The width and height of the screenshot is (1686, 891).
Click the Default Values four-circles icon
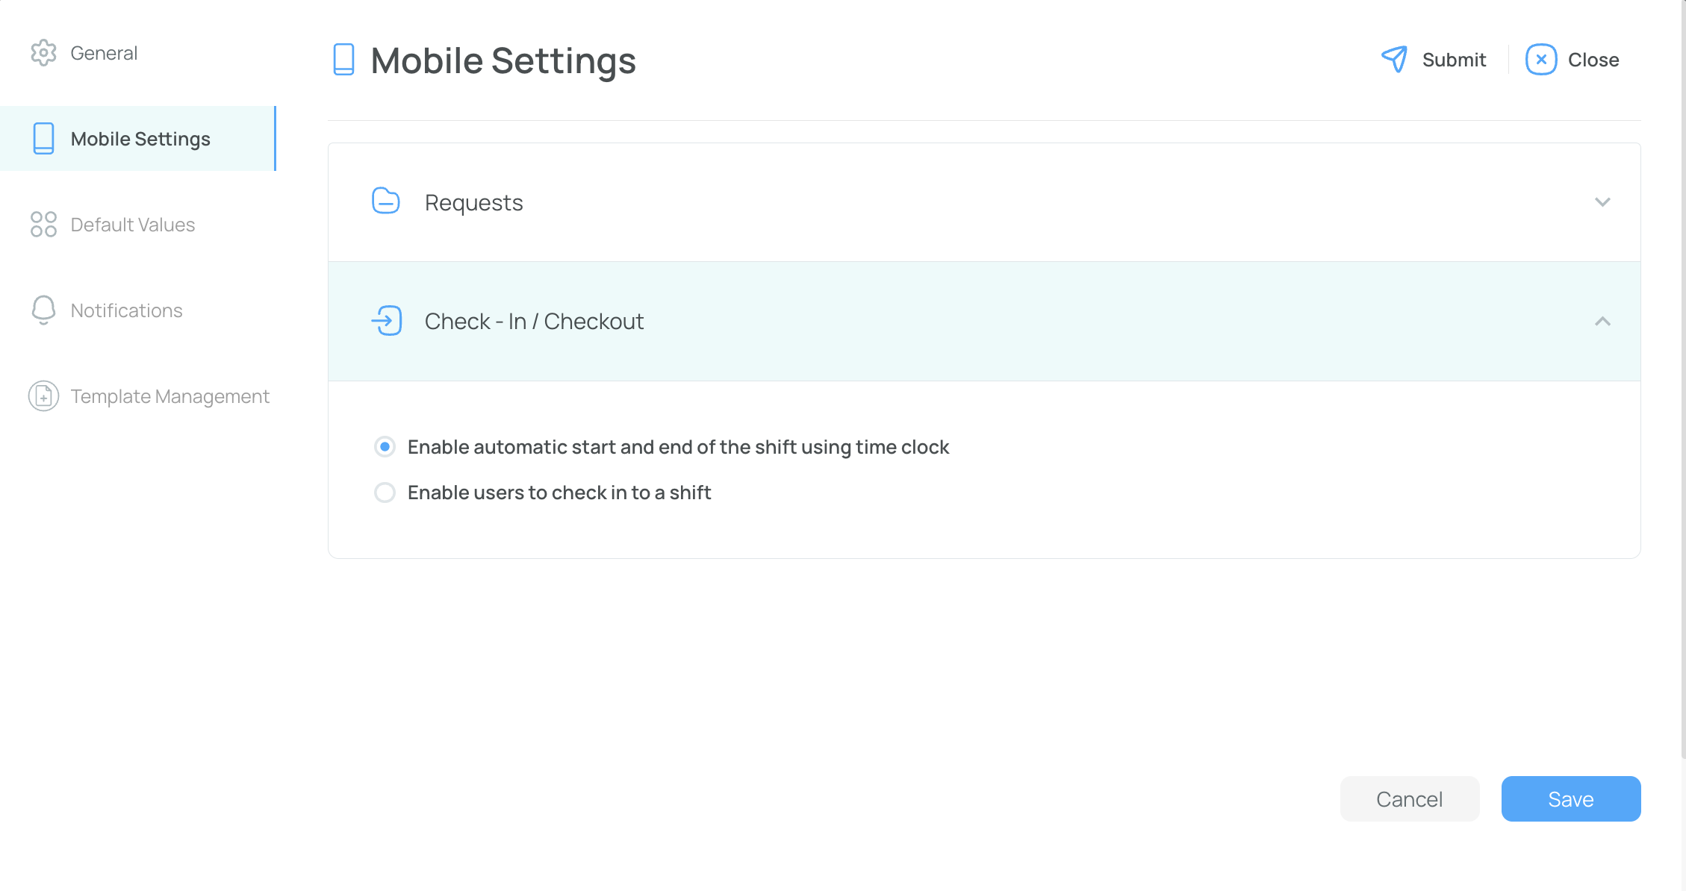point(43,225)
